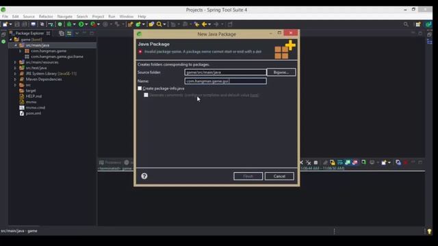Click the Finish button

tap(248, 176)
